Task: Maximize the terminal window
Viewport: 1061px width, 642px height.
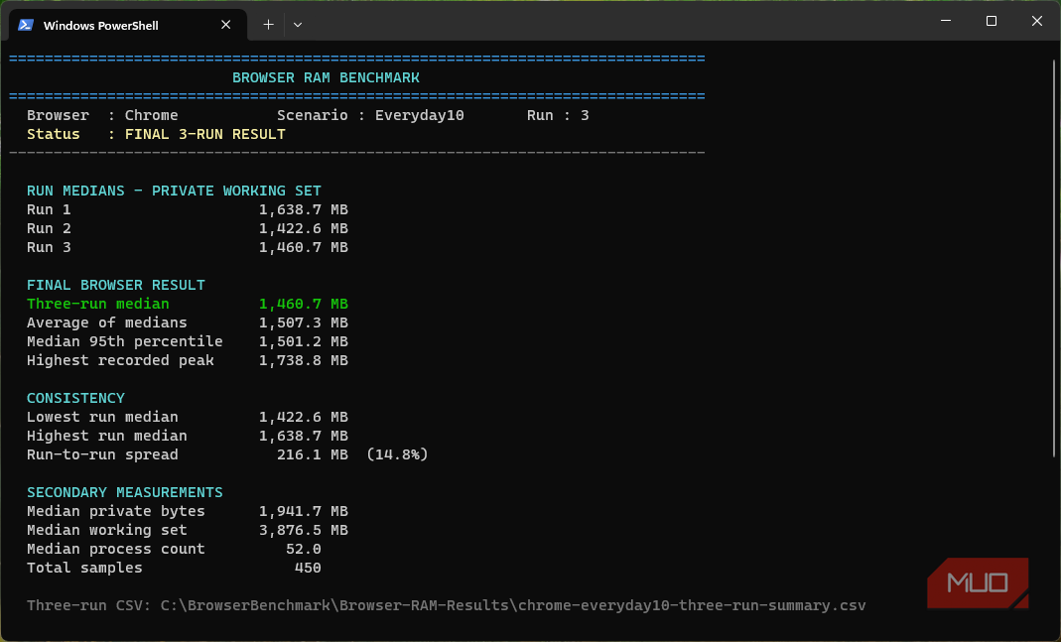Action: tap(992, 21)
